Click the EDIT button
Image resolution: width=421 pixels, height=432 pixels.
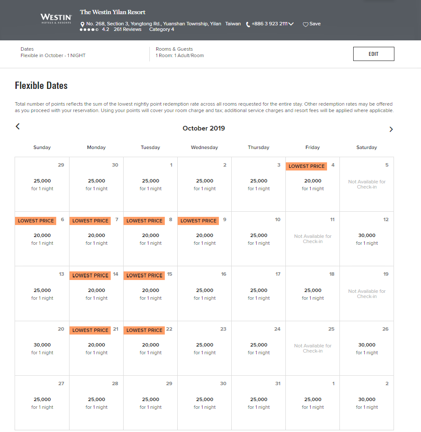click(374, 54)
